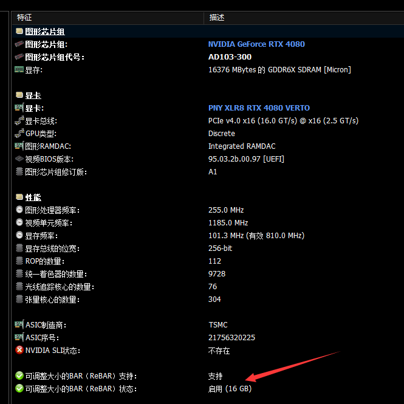Click the clock icon beside 显存频率:
The image size is (404, 404).
point(19,235)
